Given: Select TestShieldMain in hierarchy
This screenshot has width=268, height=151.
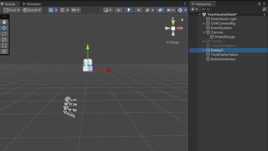Looking at the screenshot, I should pos(223,46).
